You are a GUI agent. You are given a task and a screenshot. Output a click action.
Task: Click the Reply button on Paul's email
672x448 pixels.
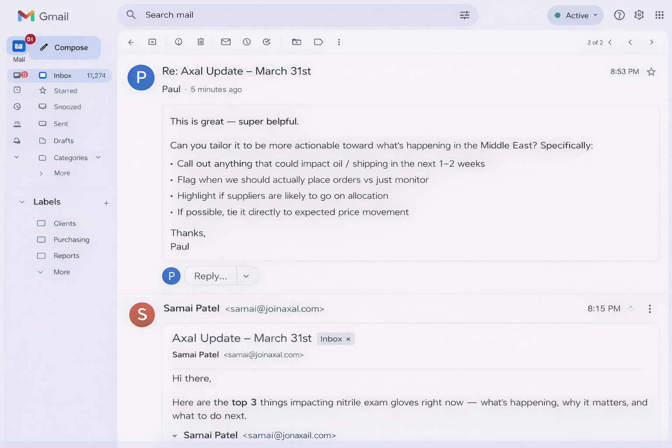pyautogui.click(x=210, y=276)
